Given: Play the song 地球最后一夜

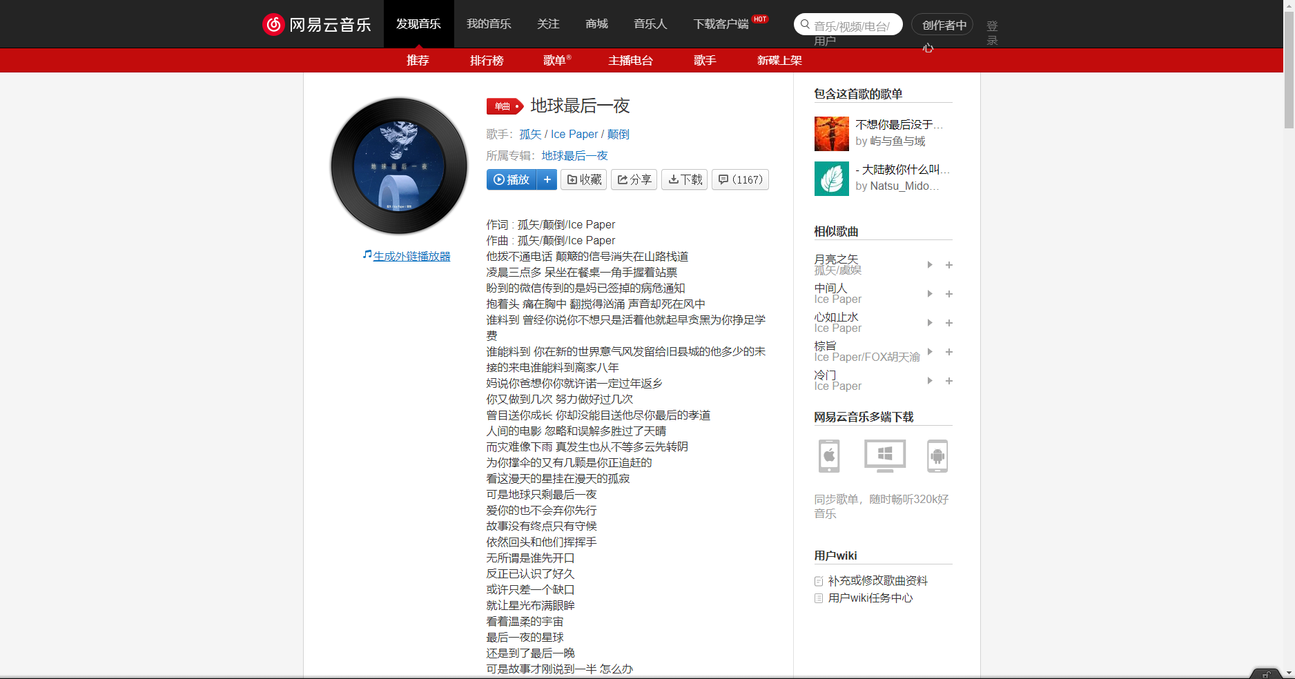Looking at the screenshot, I should click(x=512, y=179).
